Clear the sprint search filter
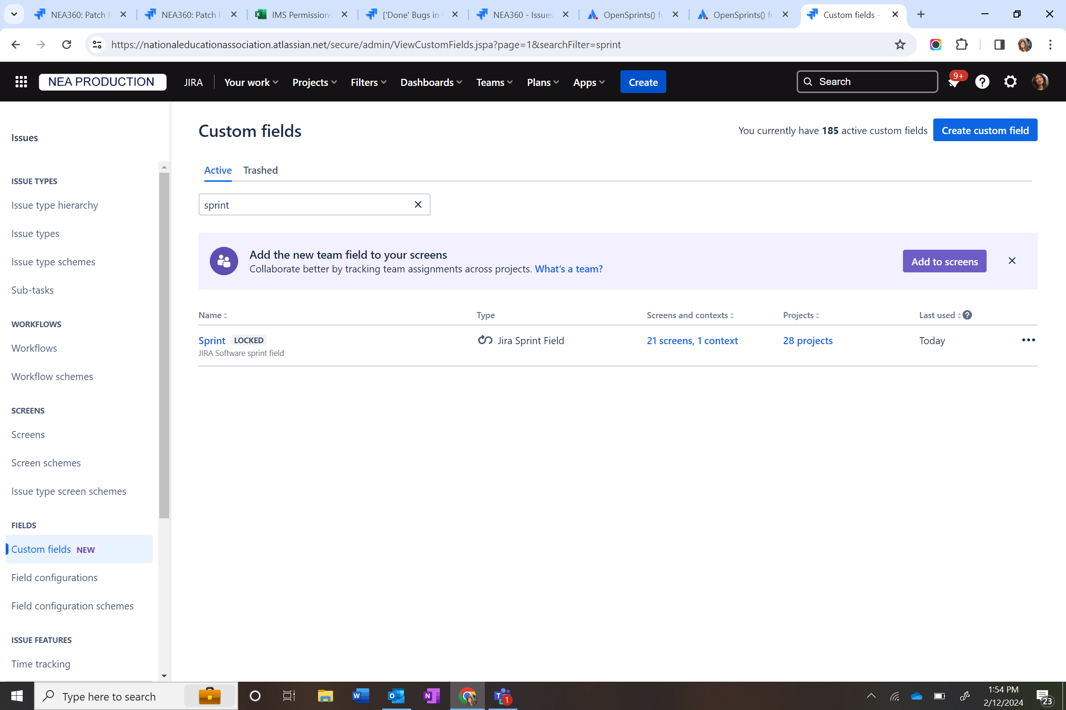 click(x=418, y=204)
